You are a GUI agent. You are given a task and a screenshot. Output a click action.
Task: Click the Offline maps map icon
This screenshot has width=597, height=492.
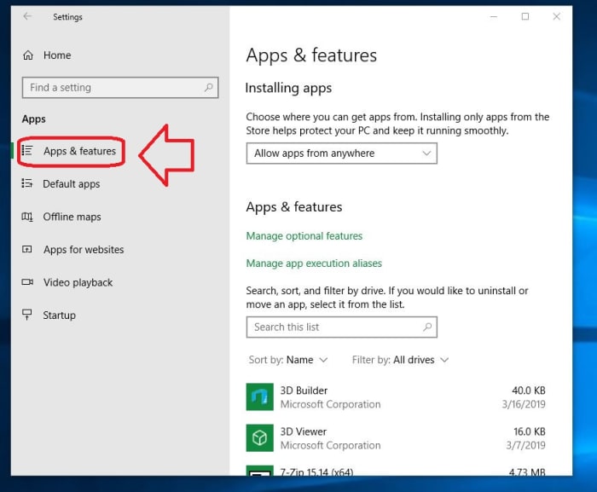tap(27, 217)
